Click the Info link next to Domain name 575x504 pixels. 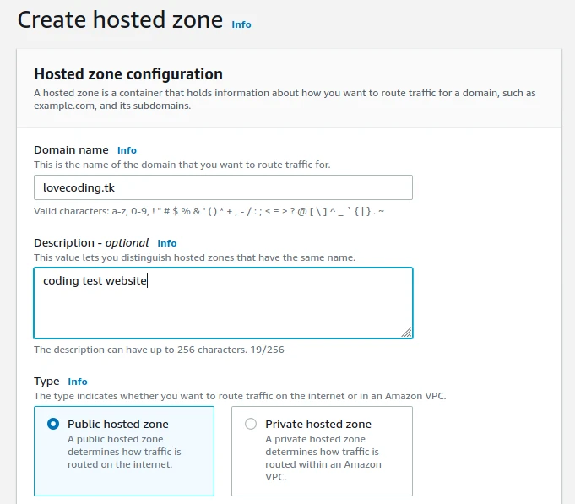coord(127,150)
